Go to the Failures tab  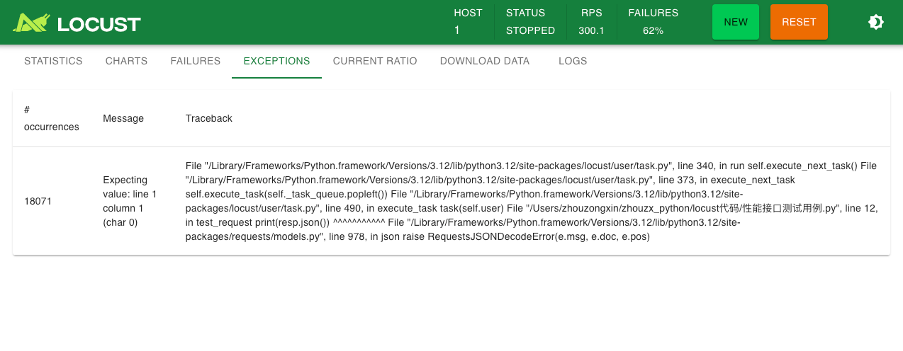click(196, 61)
